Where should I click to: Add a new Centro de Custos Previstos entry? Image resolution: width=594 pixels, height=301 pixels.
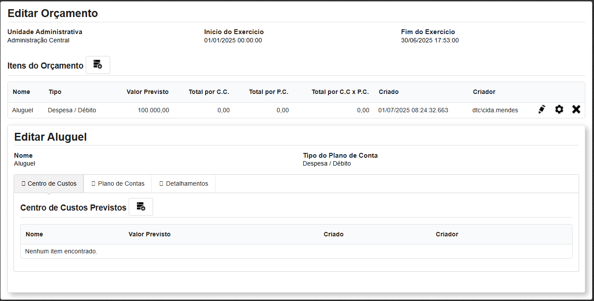[x=140, y=207]
